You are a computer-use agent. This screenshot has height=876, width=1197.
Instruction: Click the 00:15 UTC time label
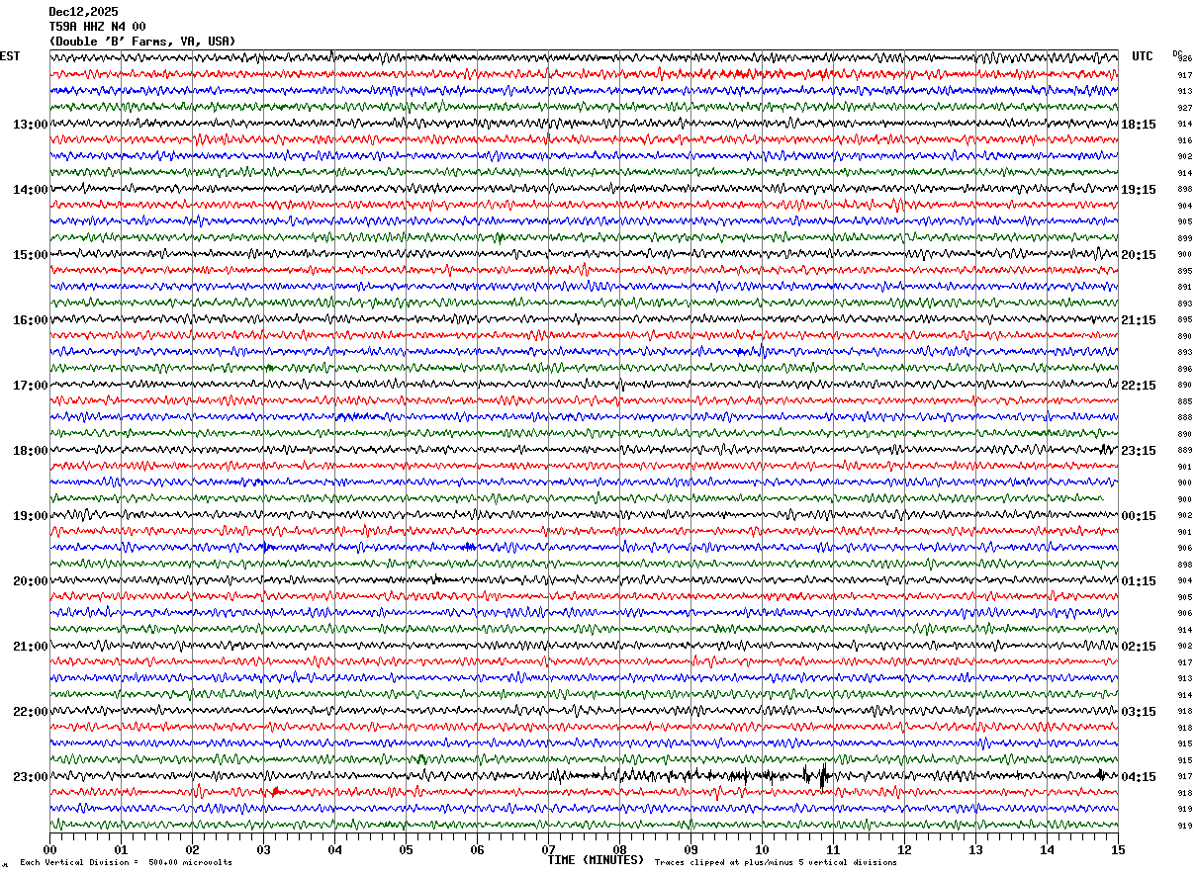pyautogui.click(x=1139, y=516)
